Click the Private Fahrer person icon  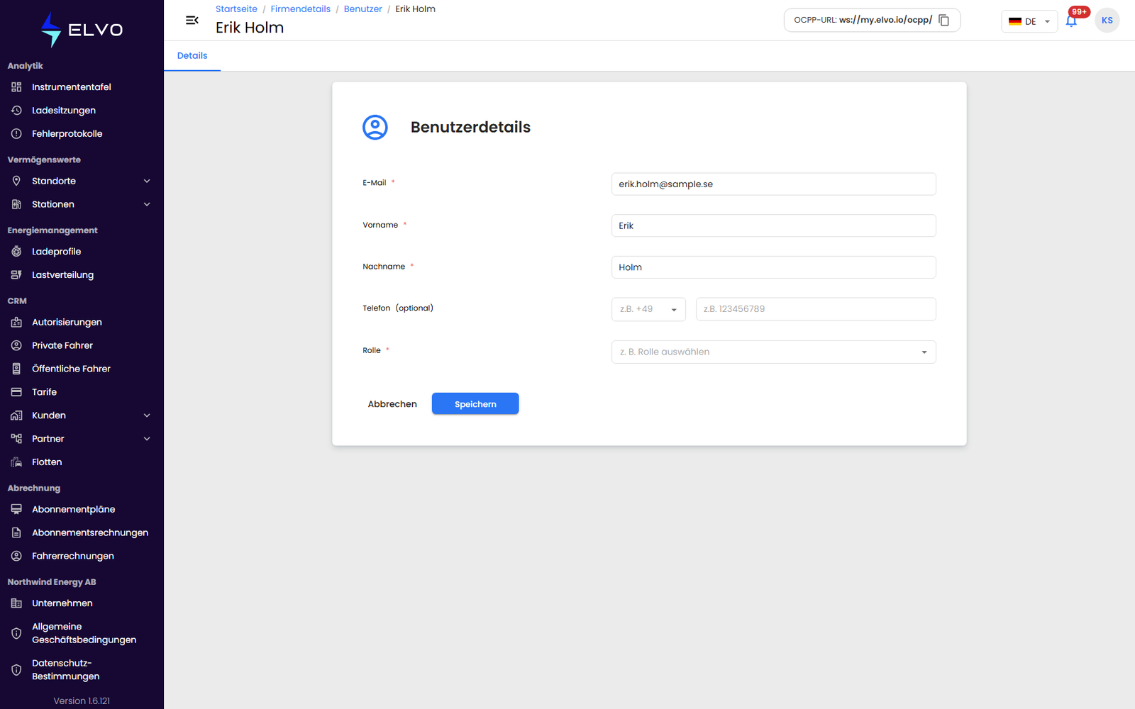(16, 346)
